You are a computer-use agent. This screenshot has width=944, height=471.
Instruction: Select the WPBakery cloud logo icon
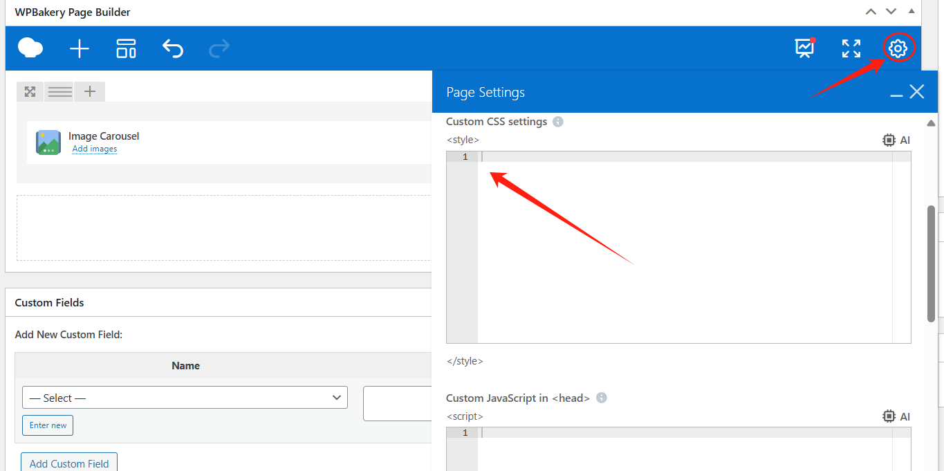[x=30, y=48]
